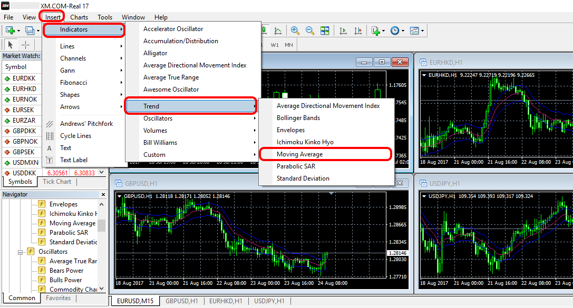Open the add Indicators dropdown arrow
This screenshot has width=573, height=308.
click(383, 31)
